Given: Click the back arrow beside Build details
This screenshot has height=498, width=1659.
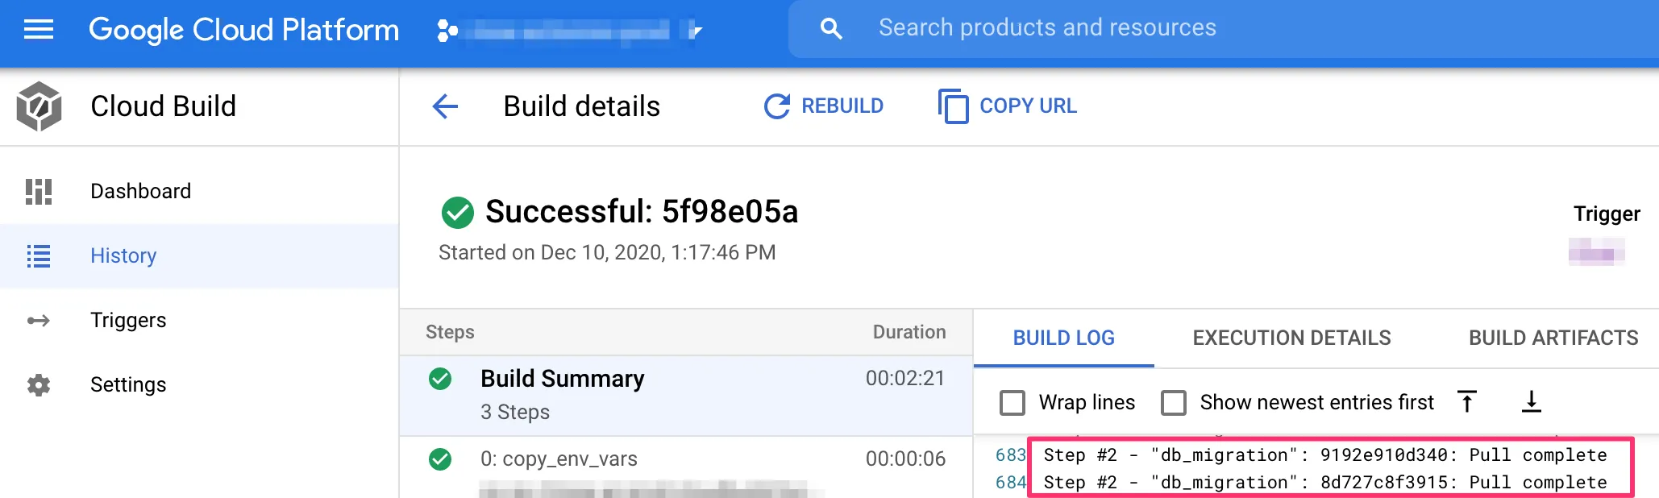Looking at the screenshot, I should pyautogui.click(x=445, y=106).
